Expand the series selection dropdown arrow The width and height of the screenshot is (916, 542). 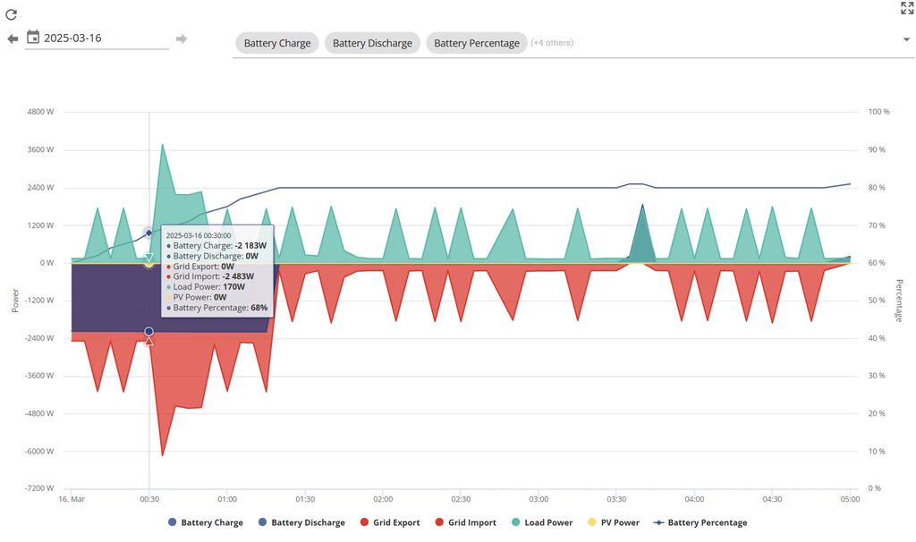(x=906, y=40)
